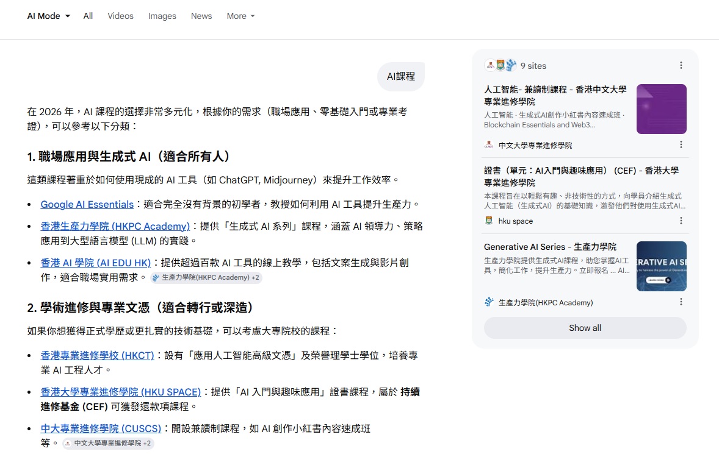Open the 人工智能- 兼讀制課程 result title
719x454 pixels.
[x=555, y=95]
